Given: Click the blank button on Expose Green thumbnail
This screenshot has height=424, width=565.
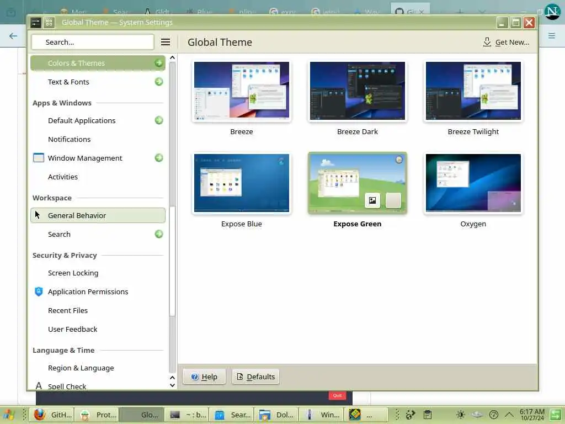Looking at the screenshot, I should (393, 200).
